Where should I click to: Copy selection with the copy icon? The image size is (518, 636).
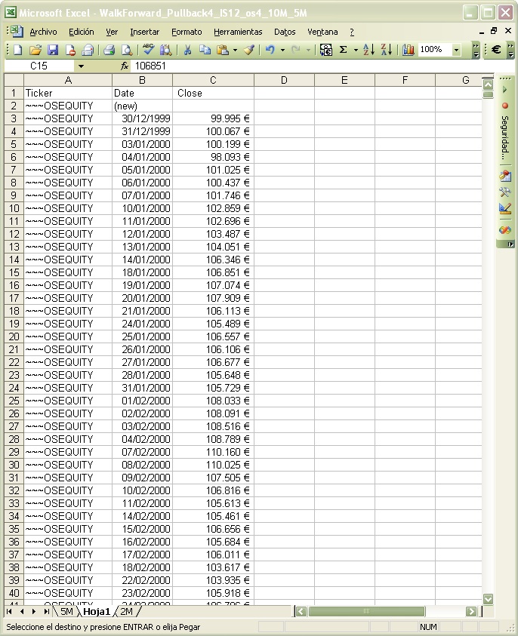205,50
